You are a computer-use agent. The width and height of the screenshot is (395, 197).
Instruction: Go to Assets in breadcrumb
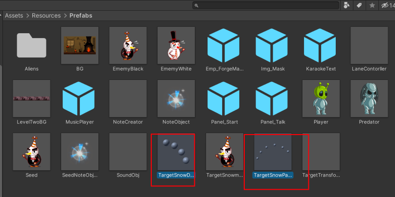[14, 16]
